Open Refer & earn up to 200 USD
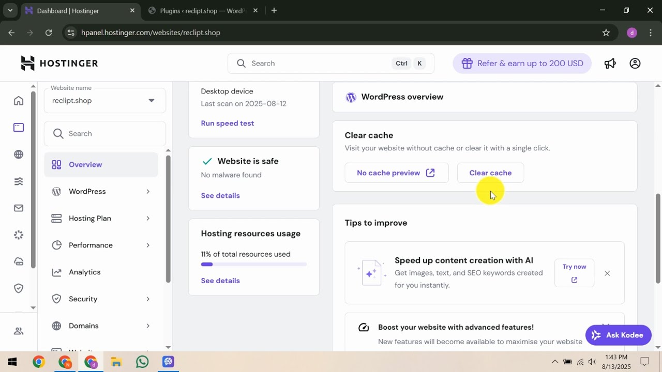662x372 pixels. click(x=522, y=64)
